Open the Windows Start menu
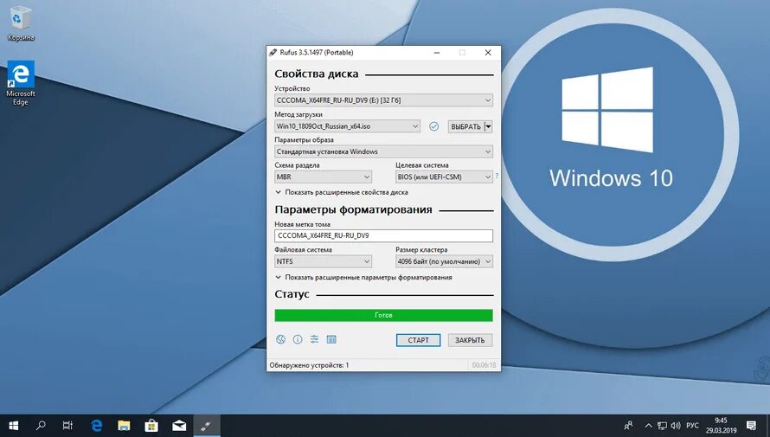Image resolution: width=770 pixels, height=437 pixels. [13, 425]
